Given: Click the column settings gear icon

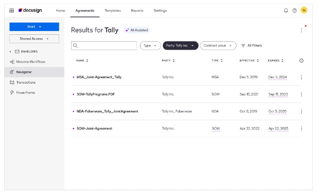Looking at the screenshot, I should [301, 61].
